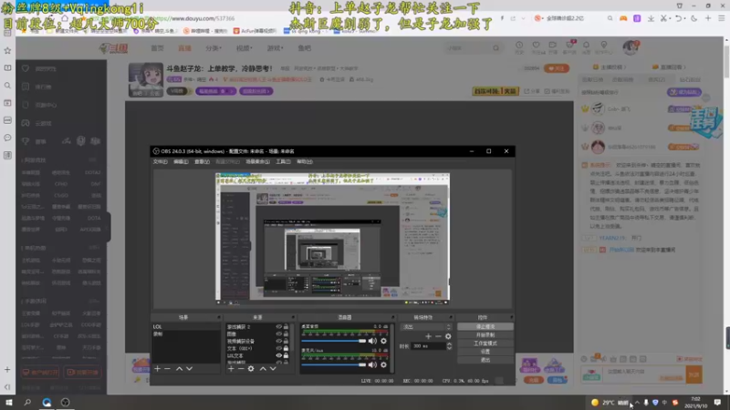Open Windows Start menu

(9, 402)
